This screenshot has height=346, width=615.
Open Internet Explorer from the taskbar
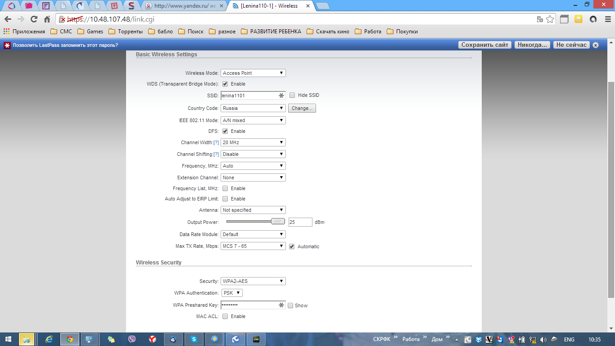click(x=49, y=339)
